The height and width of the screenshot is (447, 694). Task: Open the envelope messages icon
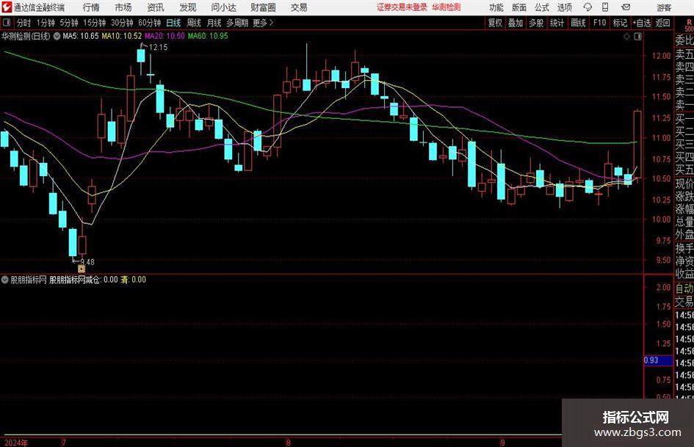[x=626, y=7]
